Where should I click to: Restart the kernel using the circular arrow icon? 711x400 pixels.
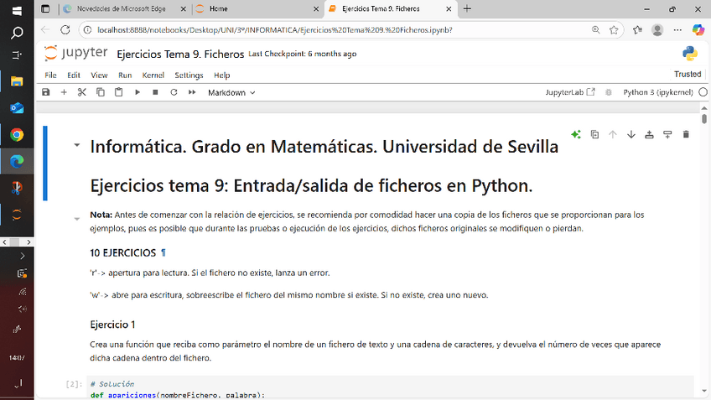point(174,92)
